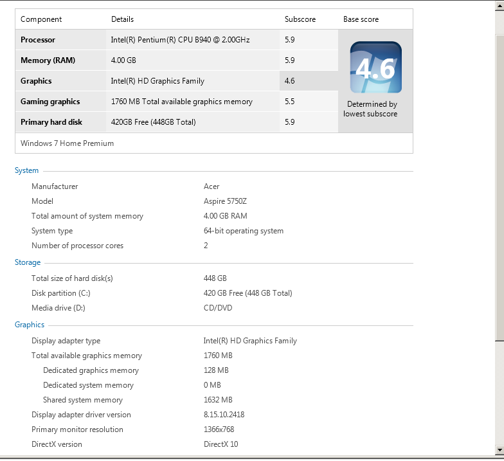
Task: Click Dedicated graphics memory label
Action: 91,370
